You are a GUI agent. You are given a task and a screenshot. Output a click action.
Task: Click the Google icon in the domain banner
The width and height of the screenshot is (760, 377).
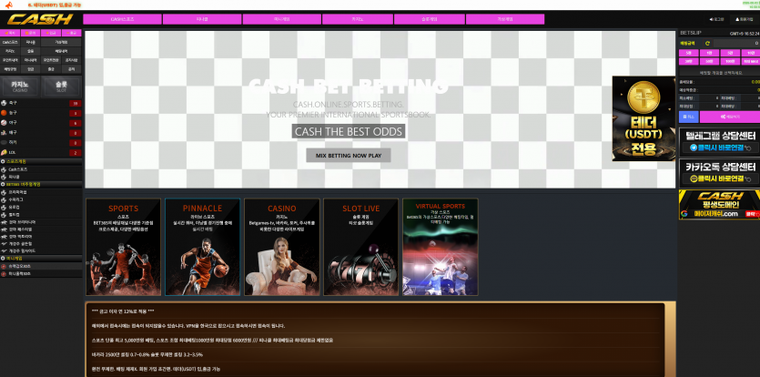point(684,213)
